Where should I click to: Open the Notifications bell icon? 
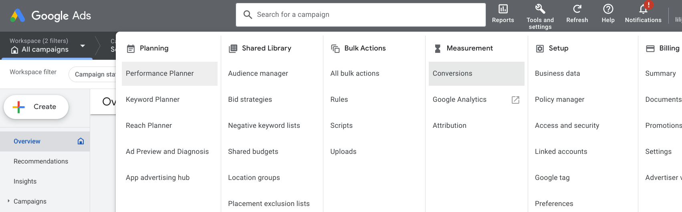point(643,9)
